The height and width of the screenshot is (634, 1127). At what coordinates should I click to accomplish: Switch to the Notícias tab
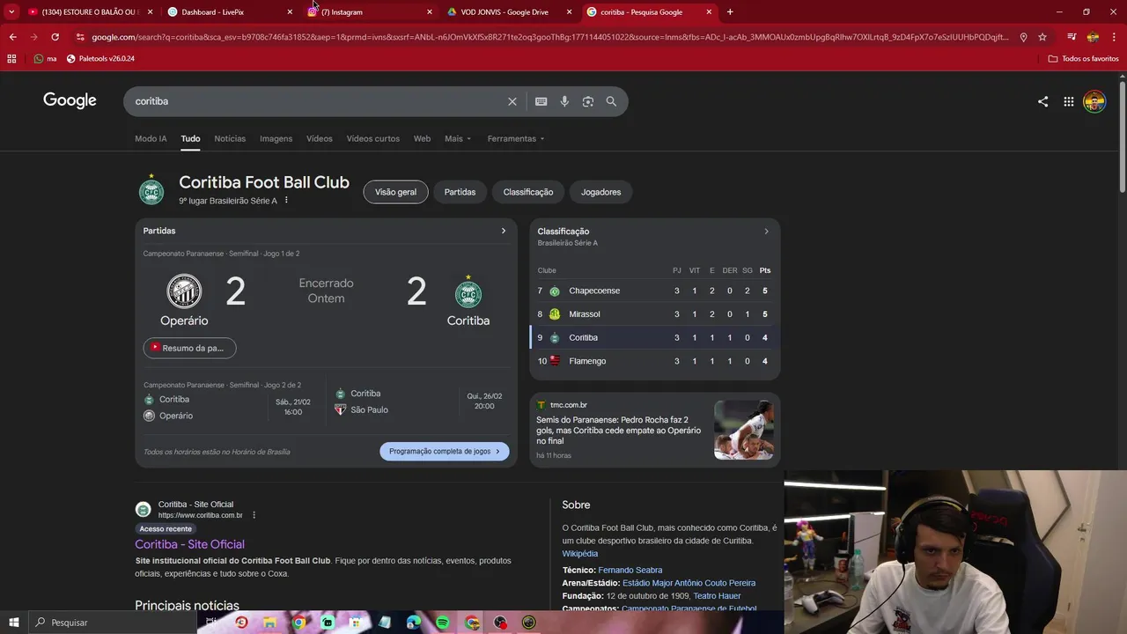tap(230, 138)
